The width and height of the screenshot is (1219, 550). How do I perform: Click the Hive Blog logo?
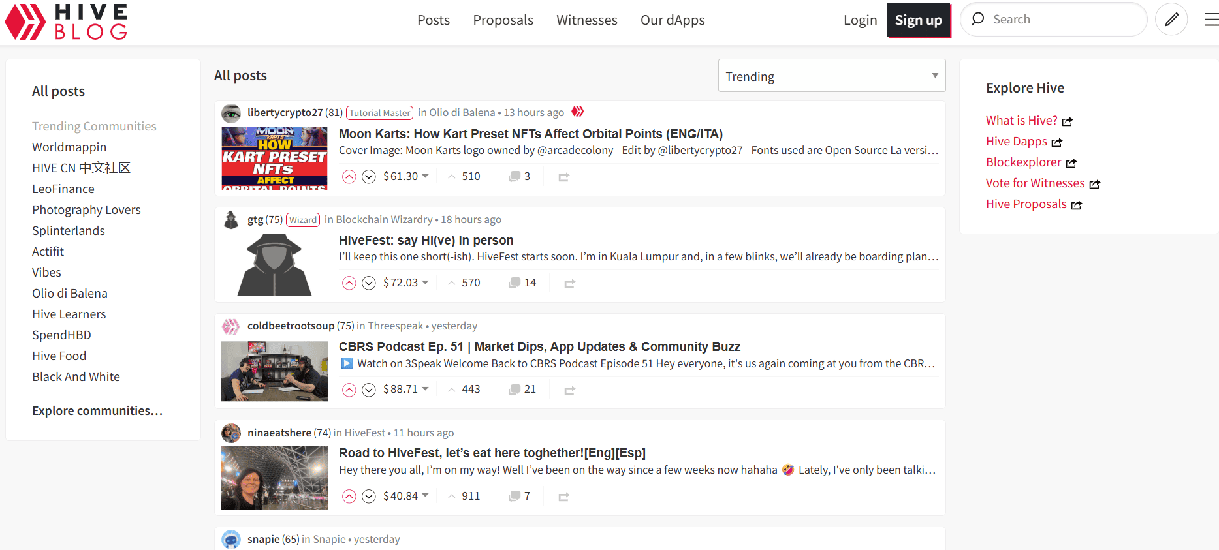(66, 22)
